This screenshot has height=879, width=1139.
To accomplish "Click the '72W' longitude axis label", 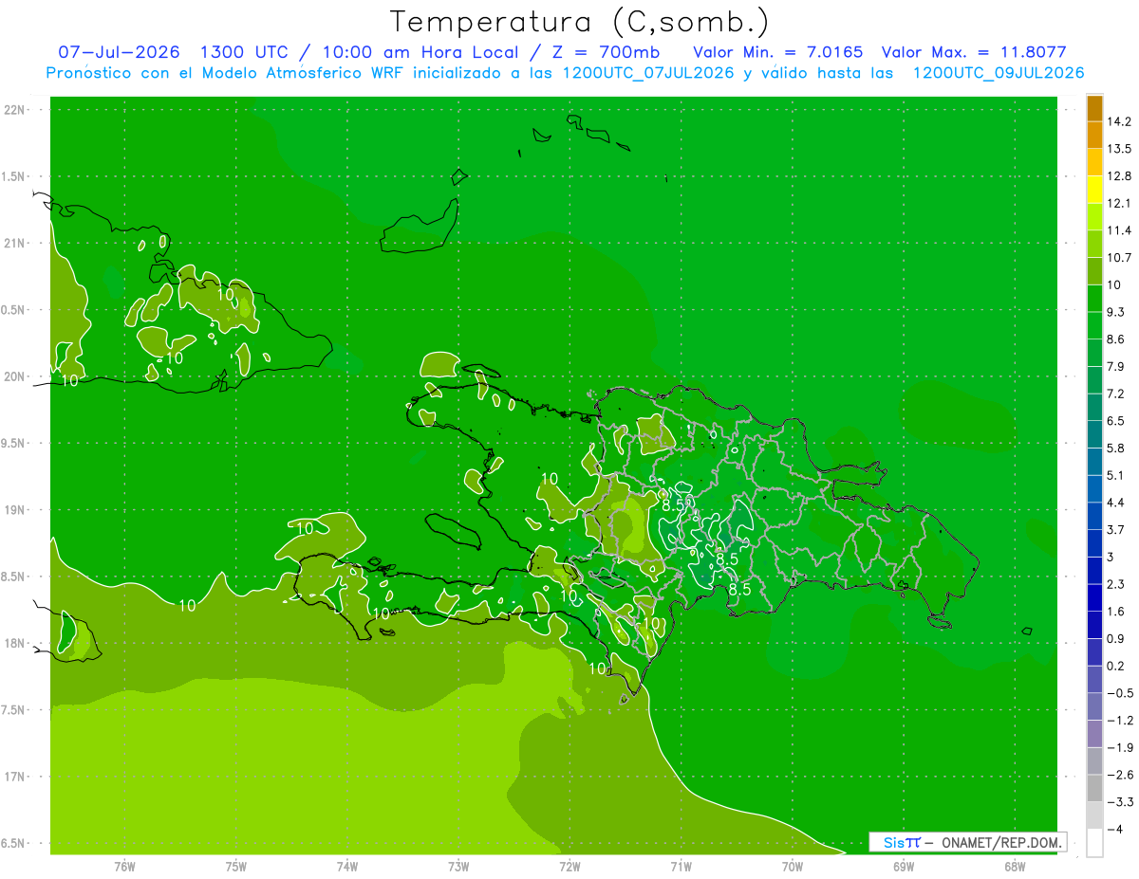I will [569, 867].
